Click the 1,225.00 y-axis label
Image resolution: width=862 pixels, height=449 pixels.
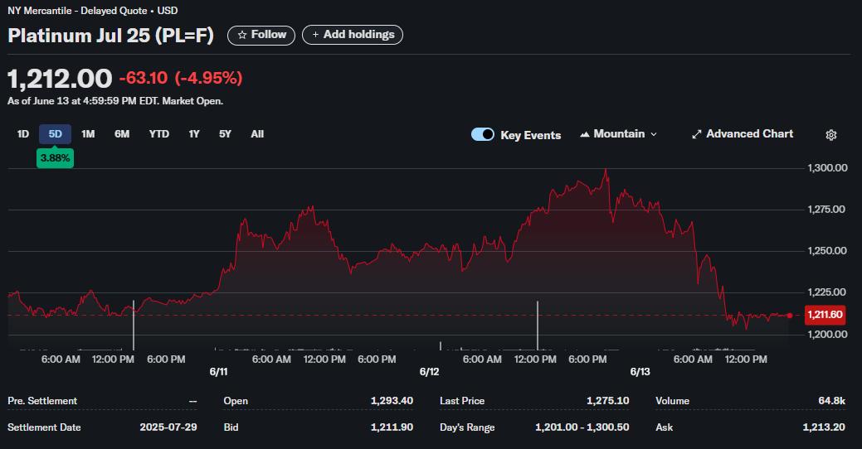point(827,292)
